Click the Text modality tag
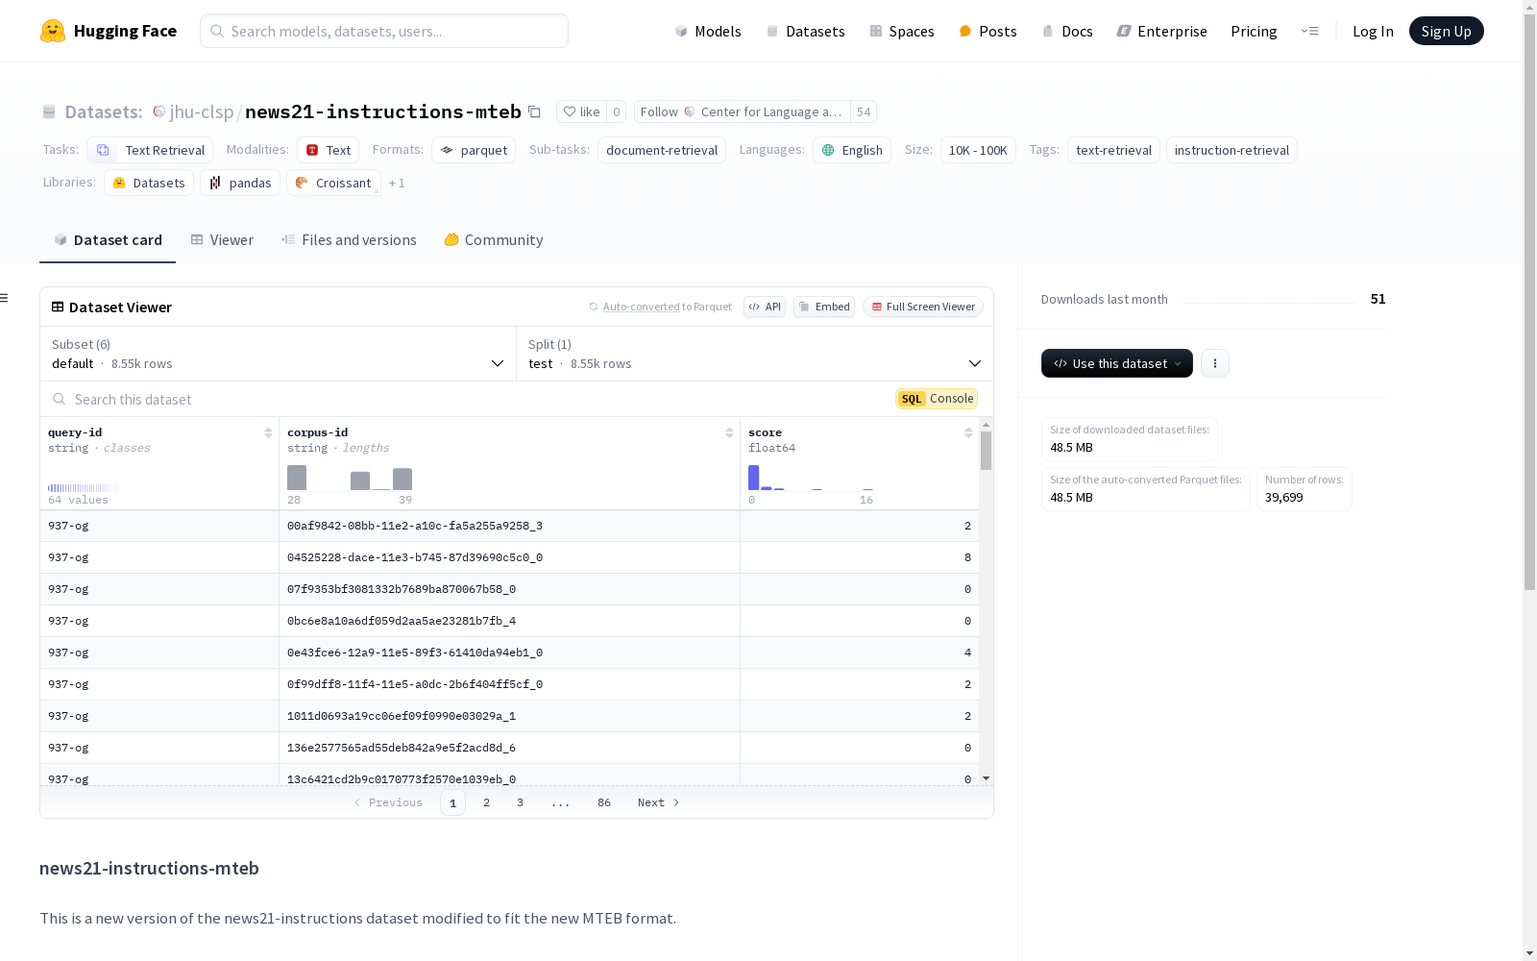 [x=328, y=150]
